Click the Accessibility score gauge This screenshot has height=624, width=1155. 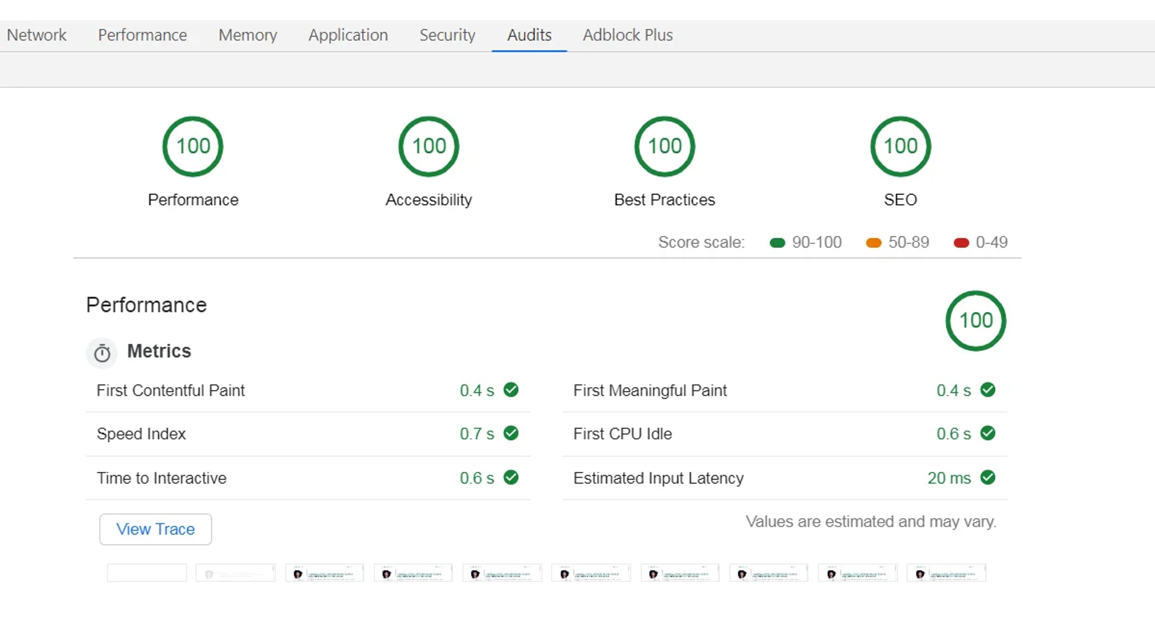pos(429,146)
